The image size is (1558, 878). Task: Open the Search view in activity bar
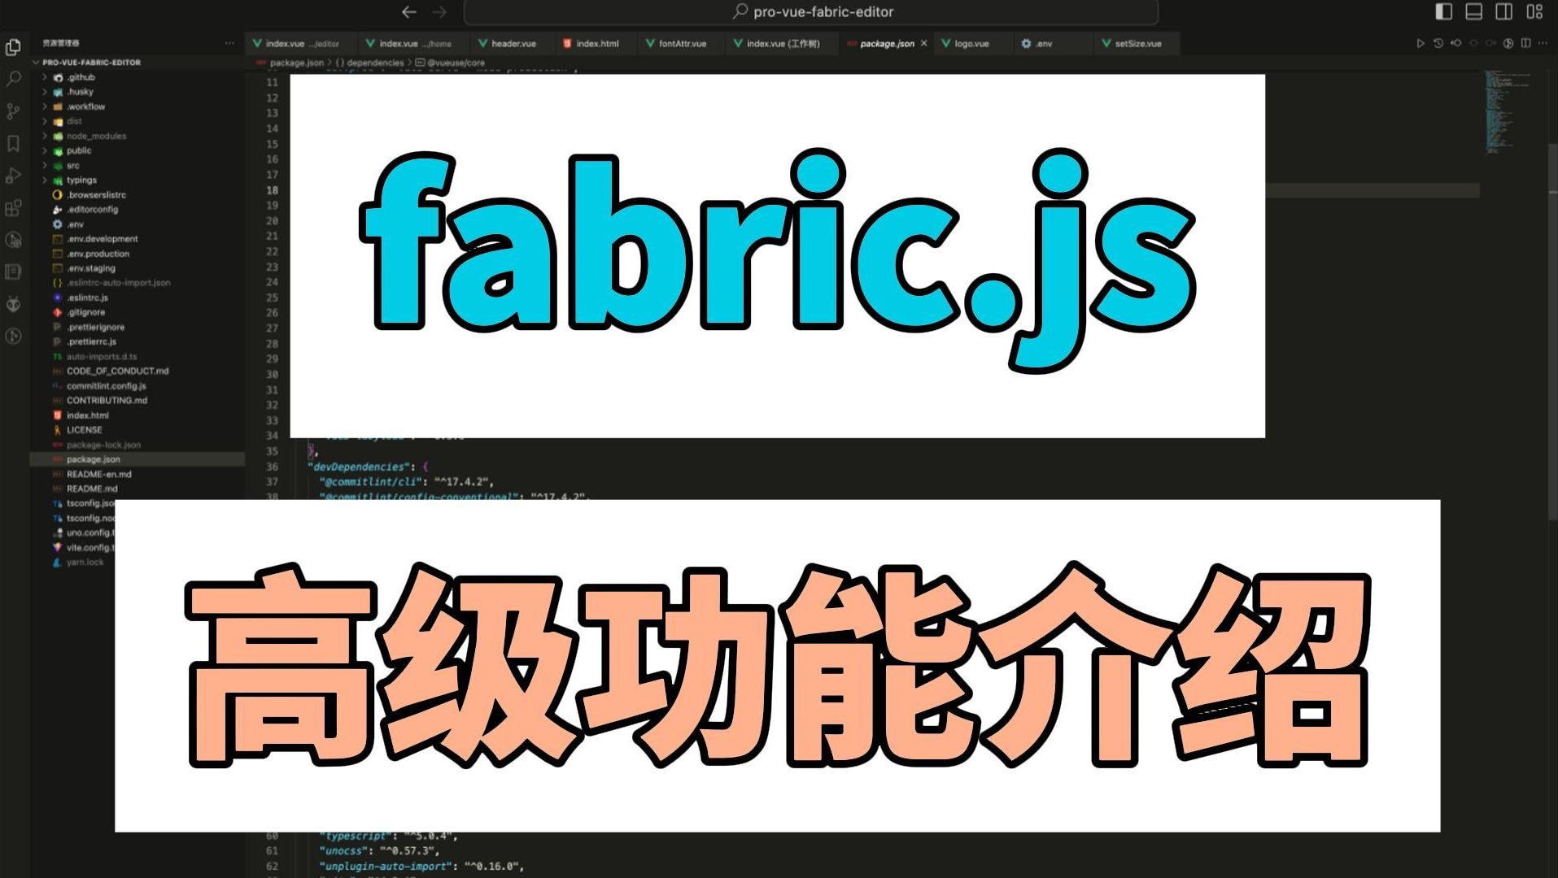pyautogui.click(x=13, y=79)
